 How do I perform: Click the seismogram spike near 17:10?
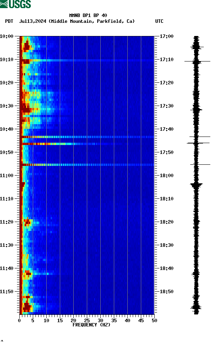[197, 61]
